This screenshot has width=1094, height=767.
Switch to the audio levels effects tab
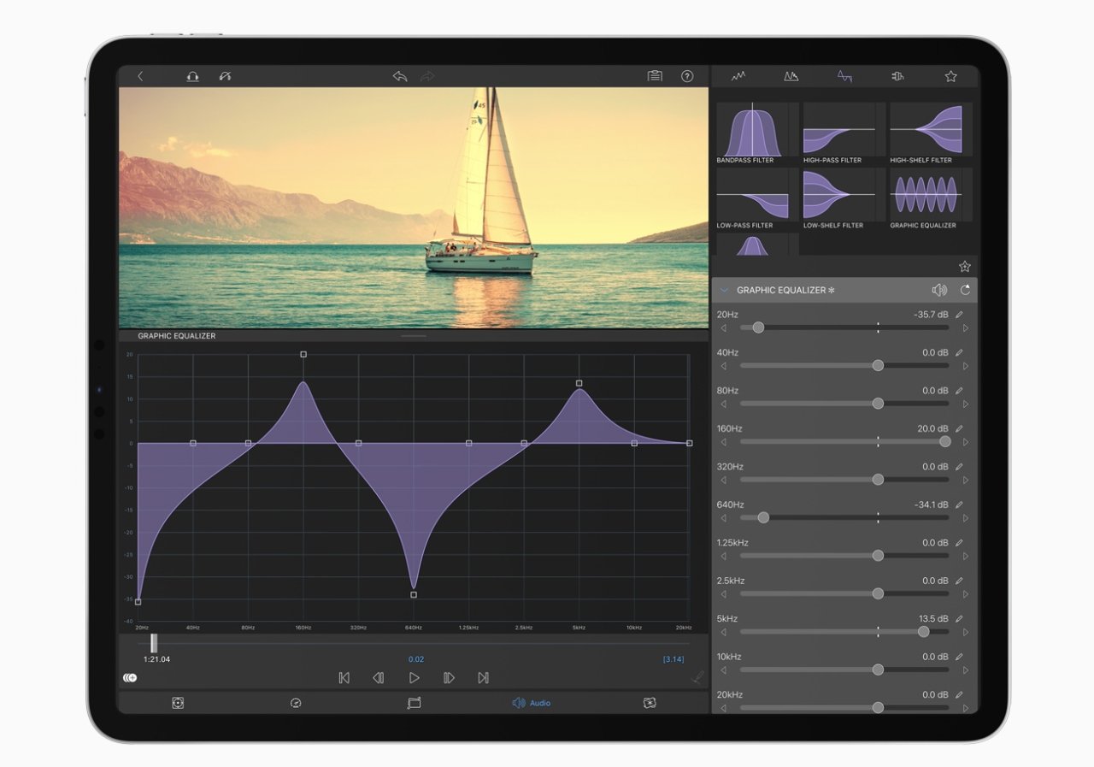pos(738,76)
